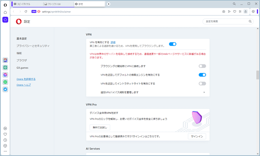The width and height of the screenshot is (260, 156).
Task: Click the send/flow arrow toolbar icon
Action: 229,12
